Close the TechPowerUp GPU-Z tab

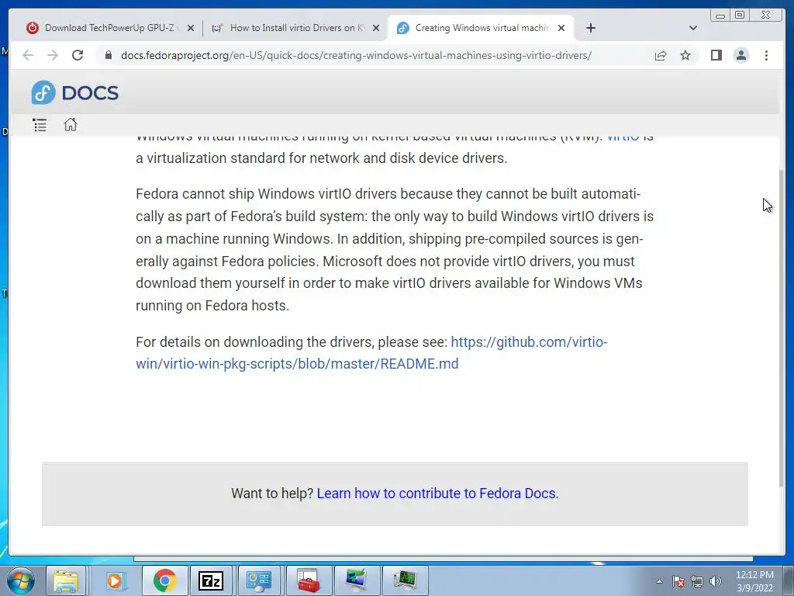click(191, 28)
